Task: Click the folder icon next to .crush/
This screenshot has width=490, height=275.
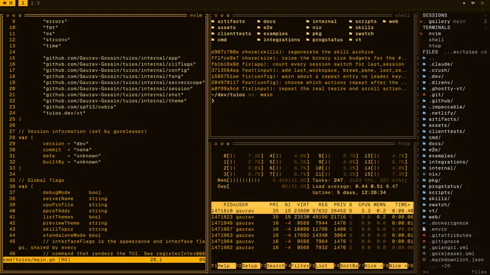Action: point(424,70)
